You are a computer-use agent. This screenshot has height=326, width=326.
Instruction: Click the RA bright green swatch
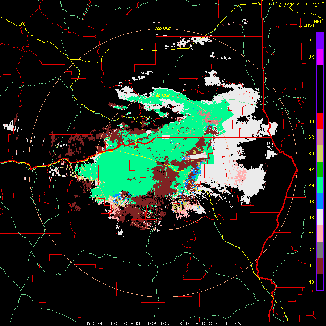tap(320, 185)
